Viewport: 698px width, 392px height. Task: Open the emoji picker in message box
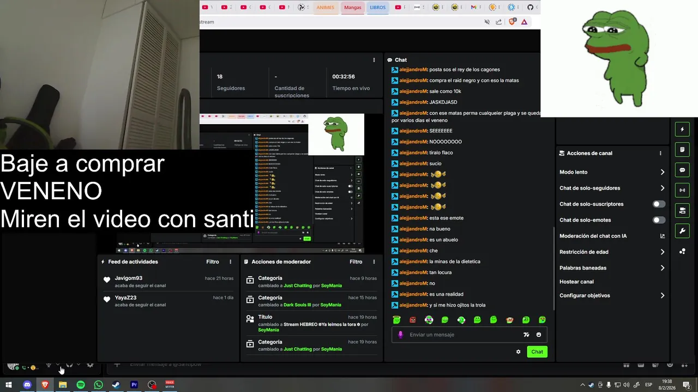coord(539,335)
